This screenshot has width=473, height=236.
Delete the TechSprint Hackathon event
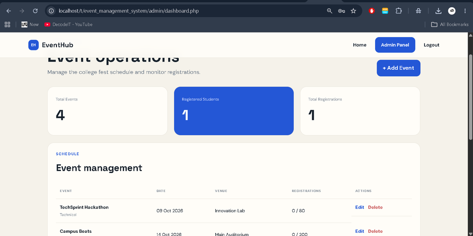click(375, 207)
